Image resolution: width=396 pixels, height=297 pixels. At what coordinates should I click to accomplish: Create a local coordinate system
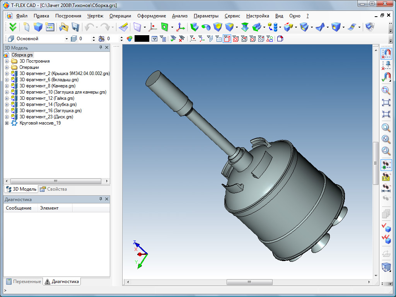coord(180,27)
